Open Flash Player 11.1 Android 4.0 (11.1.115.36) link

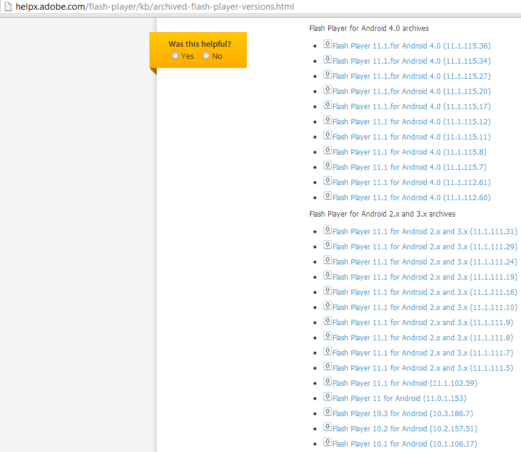pos(412,46)
